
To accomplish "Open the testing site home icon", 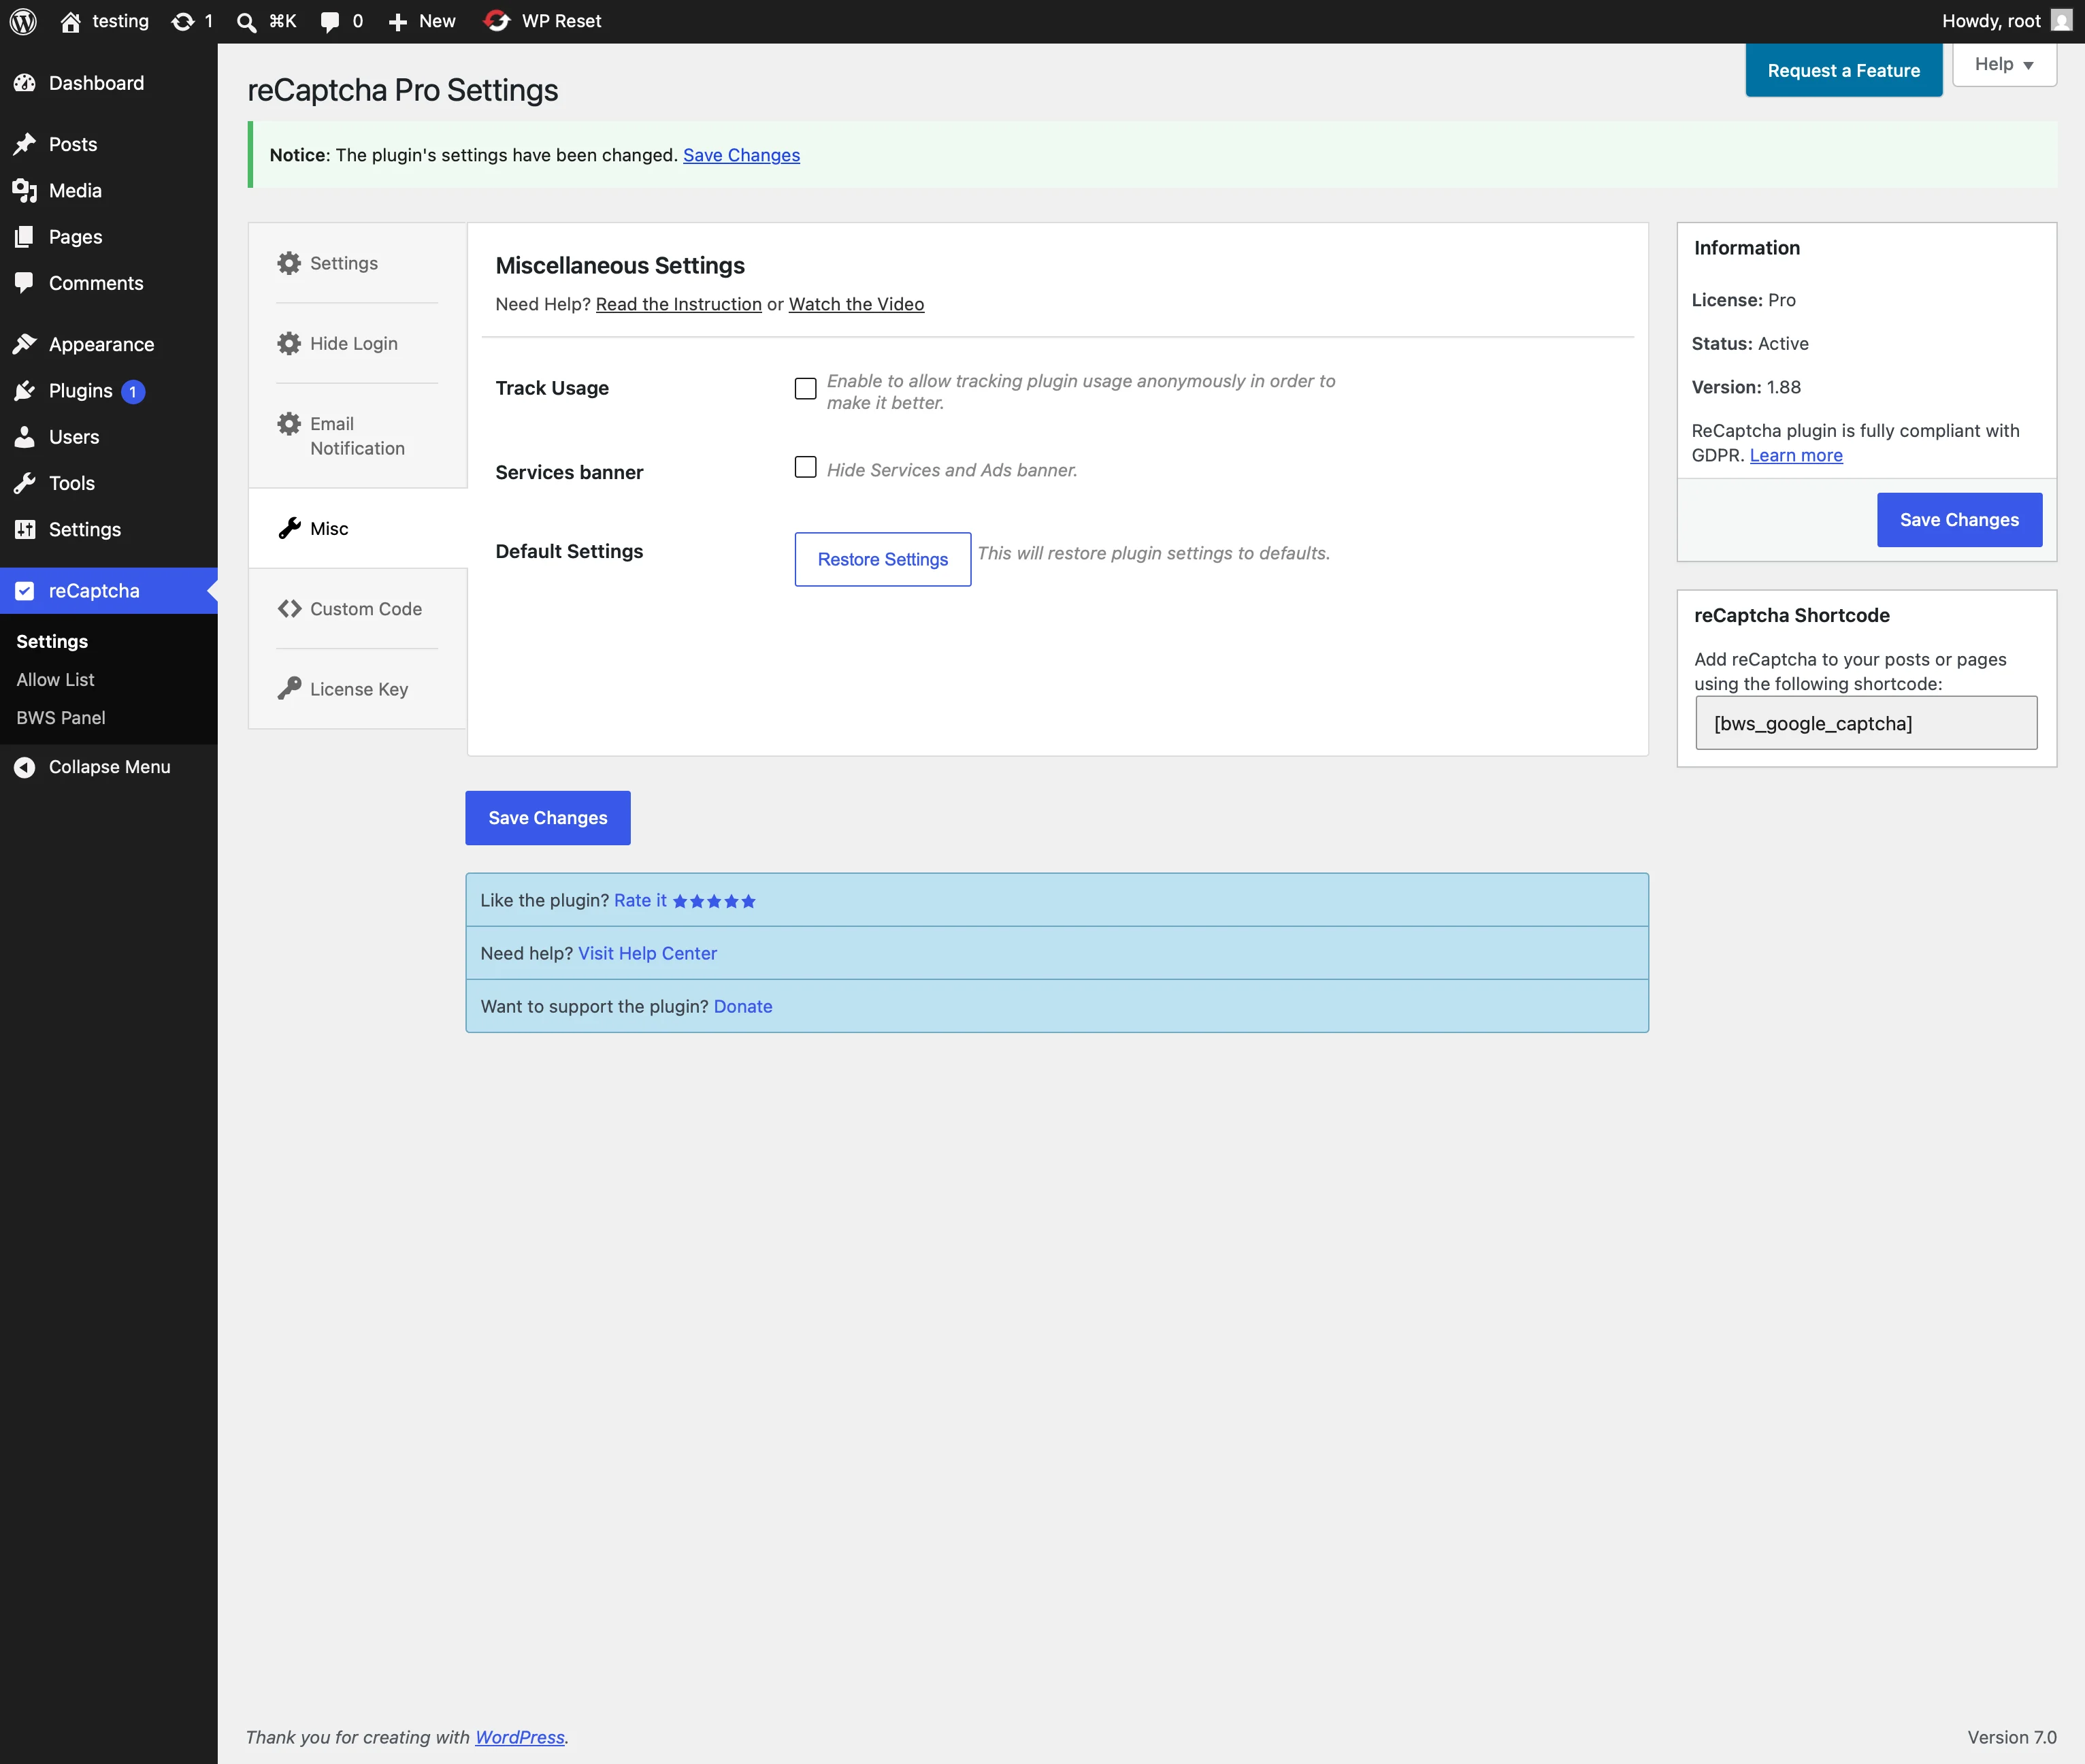I will (70, 21).
